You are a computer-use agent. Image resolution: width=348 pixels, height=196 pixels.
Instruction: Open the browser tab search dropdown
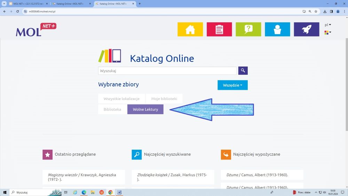(4, 3)
